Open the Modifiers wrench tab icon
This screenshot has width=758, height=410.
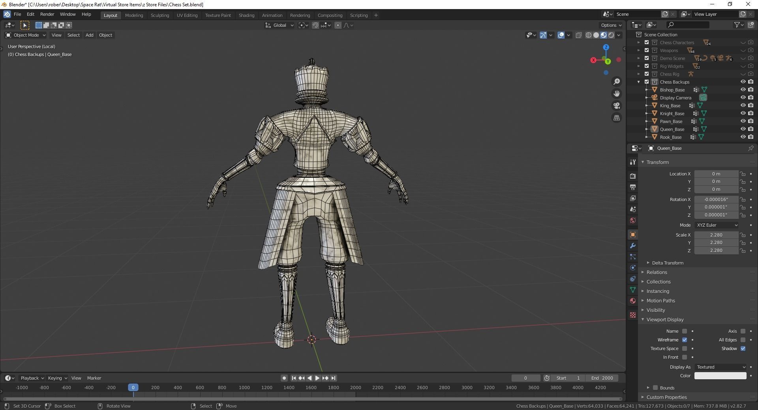click(x=633, y=246)
